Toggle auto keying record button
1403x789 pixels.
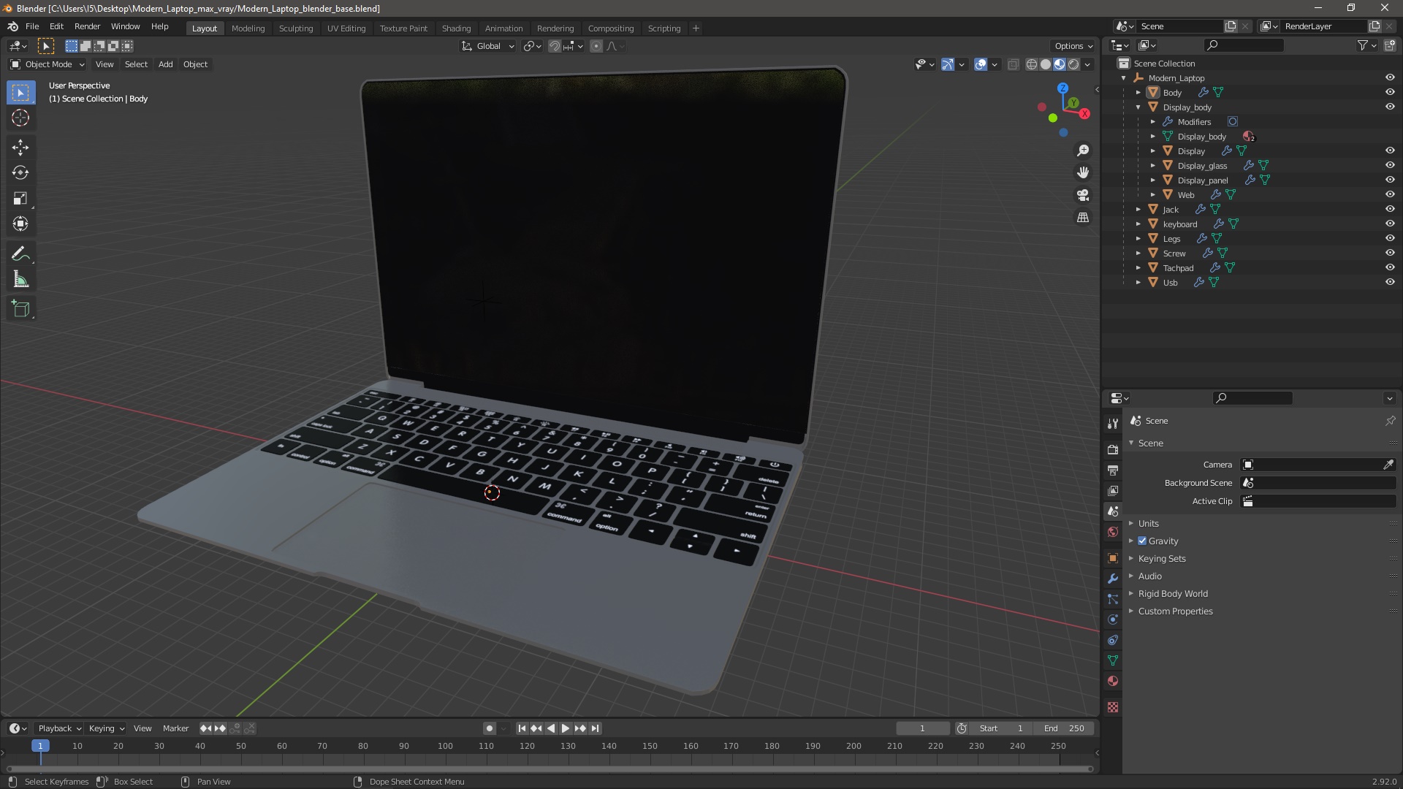click(489, 728)
